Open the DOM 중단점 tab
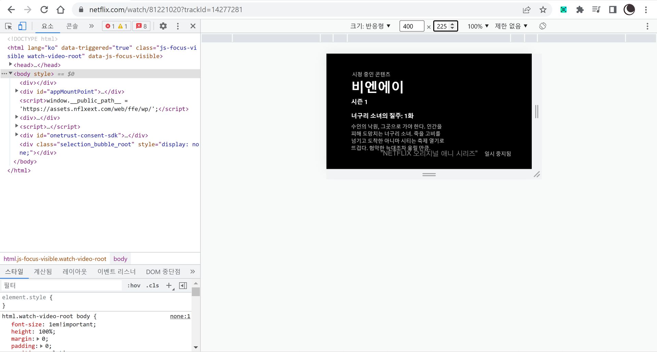The image size is (657, 352). 163,271
